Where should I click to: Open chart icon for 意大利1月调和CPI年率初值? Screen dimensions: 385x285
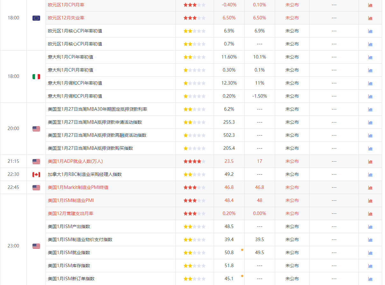[370, 83]
